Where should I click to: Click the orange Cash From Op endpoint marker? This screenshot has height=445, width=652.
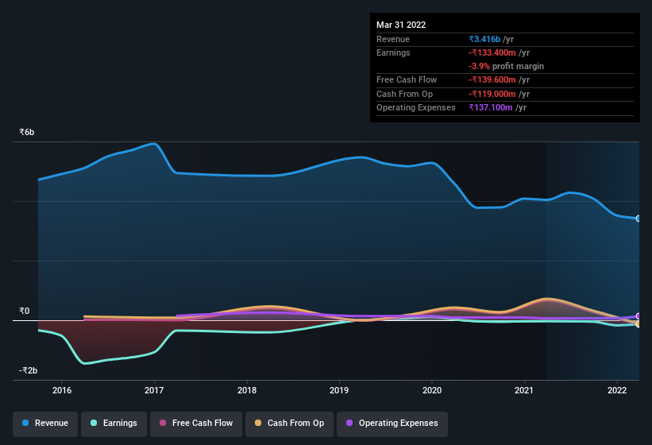(x=638, y=324)
